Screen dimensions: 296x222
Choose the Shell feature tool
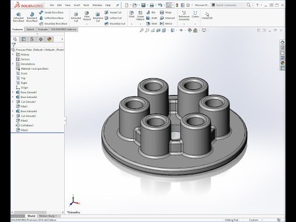[152, 23]
